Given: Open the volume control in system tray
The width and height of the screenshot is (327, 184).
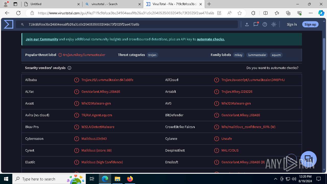Looking at the screenshot, I should 294,179.
